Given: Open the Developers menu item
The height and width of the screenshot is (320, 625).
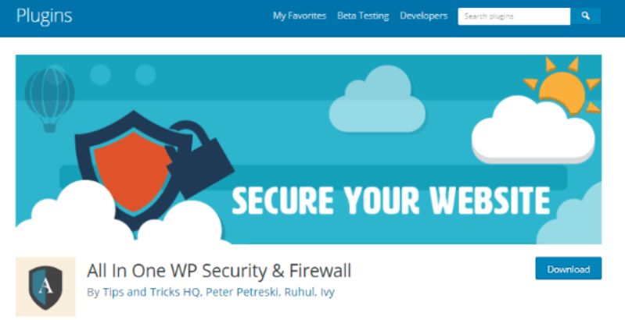Looking at the screenshot, I should tap(423, 16).
